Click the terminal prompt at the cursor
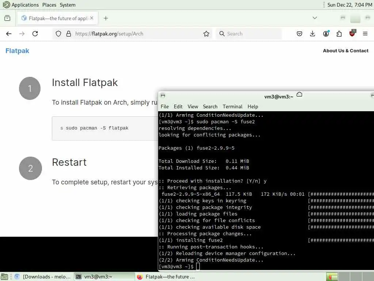374x281 pixels. (x=198, y=266)
